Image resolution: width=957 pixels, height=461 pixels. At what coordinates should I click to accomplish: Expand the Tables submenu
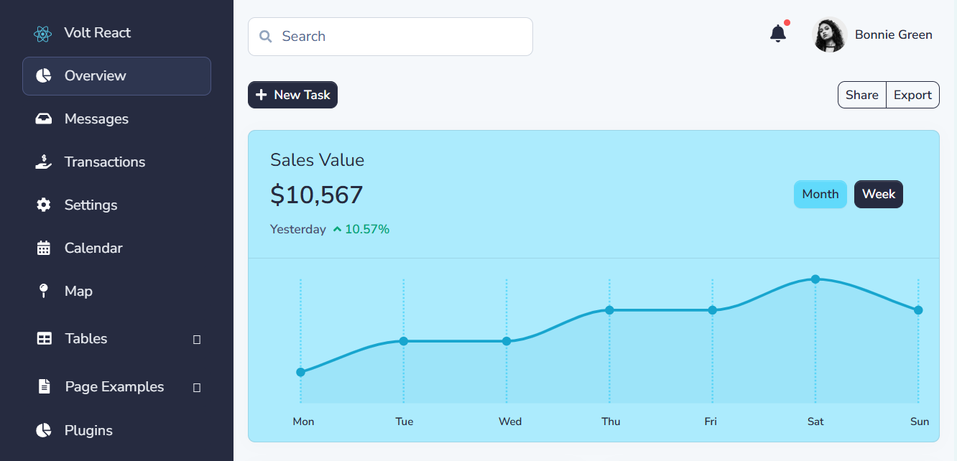click(196, 340)
